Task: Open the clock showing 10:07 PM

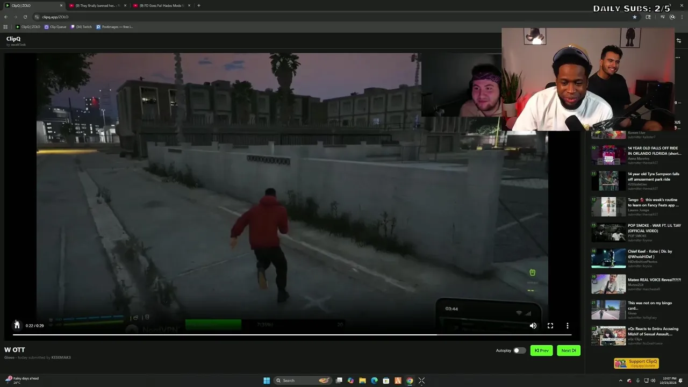Action: click(x=668, y=381)
